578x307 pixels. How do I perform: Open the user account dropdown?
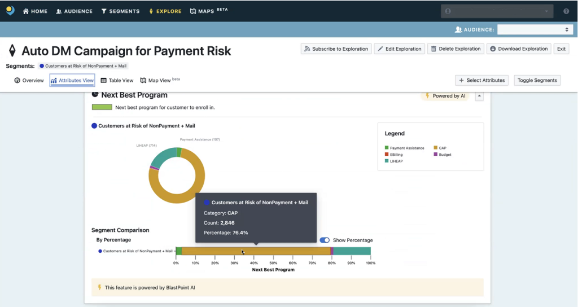point(496,11)
